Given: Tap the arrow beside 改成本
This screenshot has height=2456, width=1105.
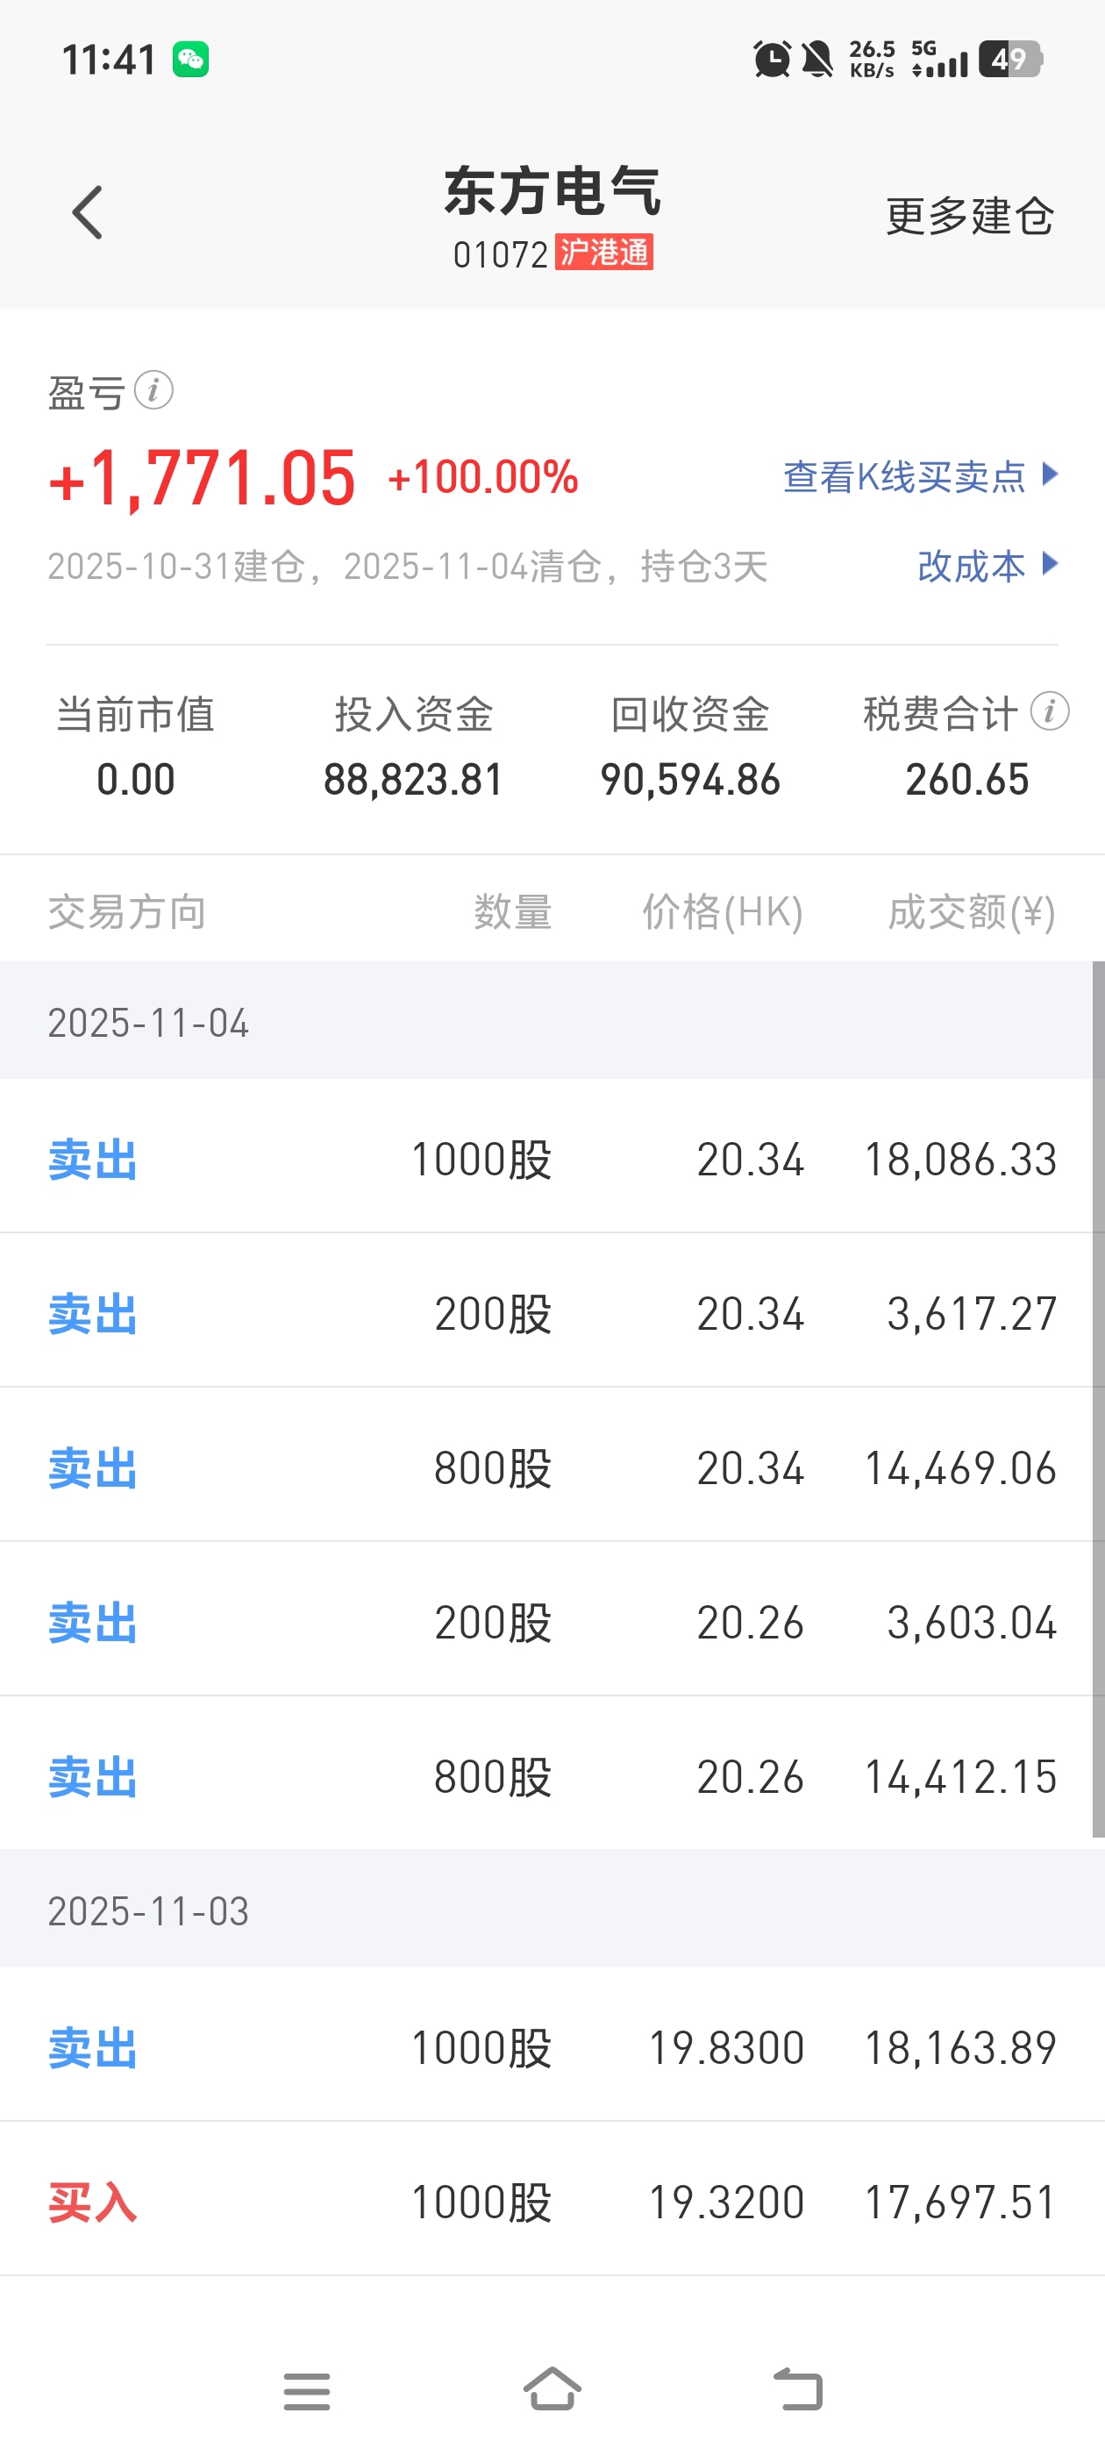Looking at the screenshot, I should [1050, 563].
